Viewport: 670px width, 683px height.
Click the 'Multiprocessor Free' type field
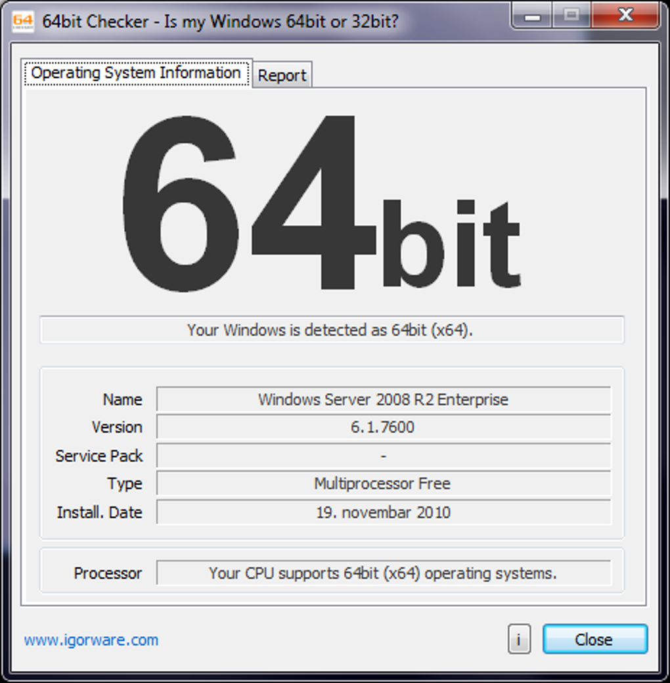click(384, 483)
